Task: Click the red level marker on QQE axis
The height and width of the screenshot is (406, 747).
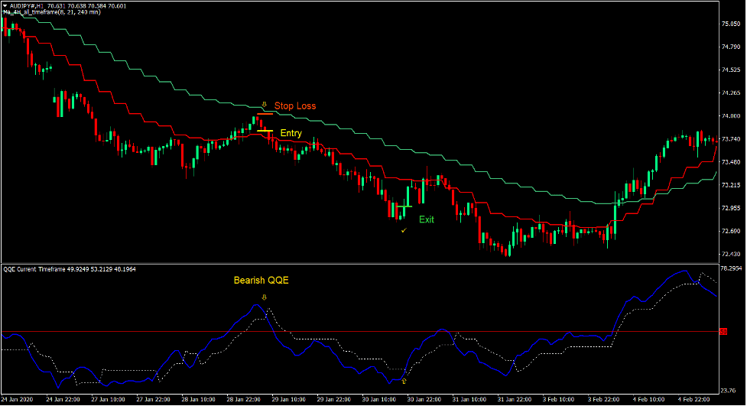Action: 723,331
